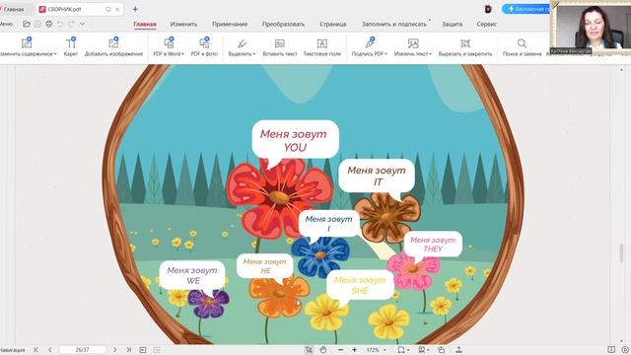Expand Изменить содержимое dropdown arrow

pyautogui.click(x=55, y=54)
